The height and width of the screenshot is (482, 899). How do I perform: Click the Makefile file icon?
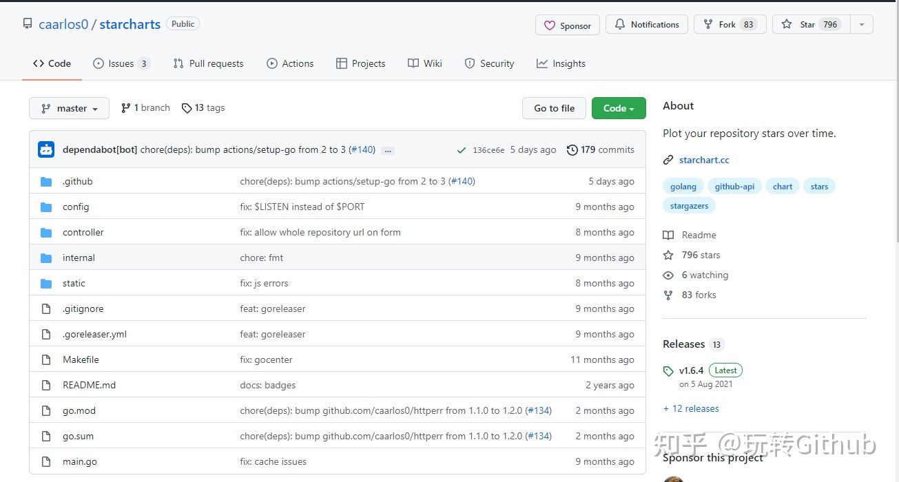point(46,360)
